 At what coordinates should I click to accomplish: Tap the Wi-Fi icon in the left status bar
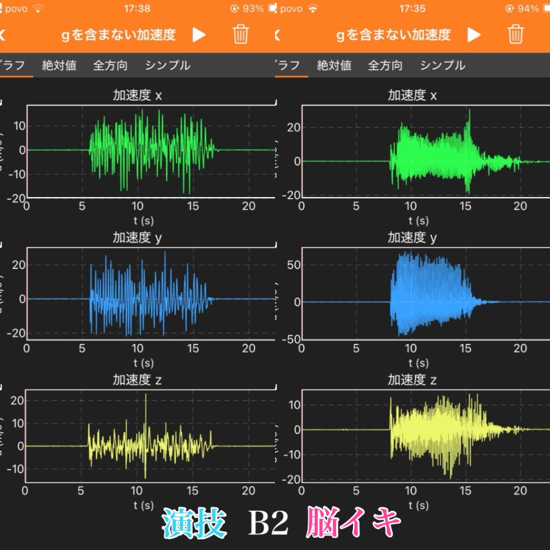pyautogui.click(x=37, y=9)
